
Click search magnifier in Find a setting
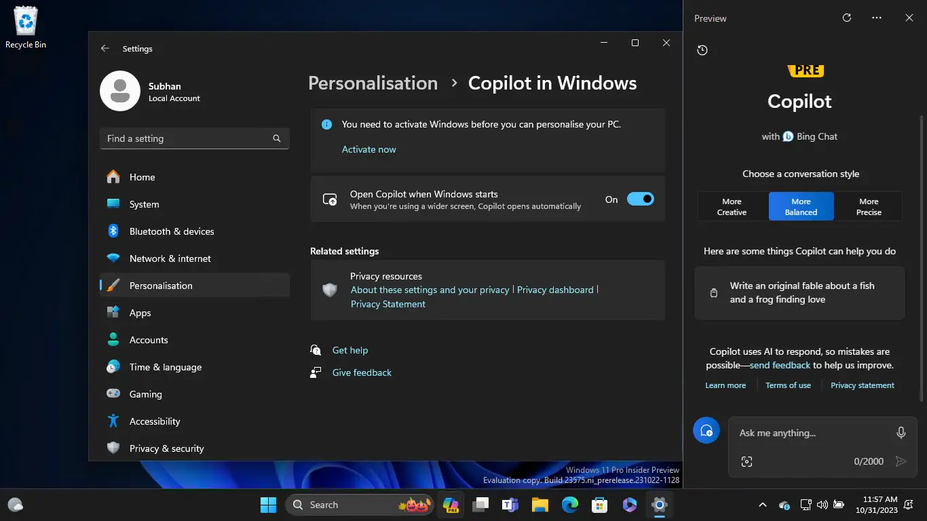click(277, 138)
